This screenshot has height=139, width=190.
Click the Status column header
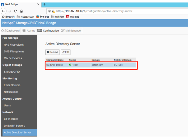point(72,60)
